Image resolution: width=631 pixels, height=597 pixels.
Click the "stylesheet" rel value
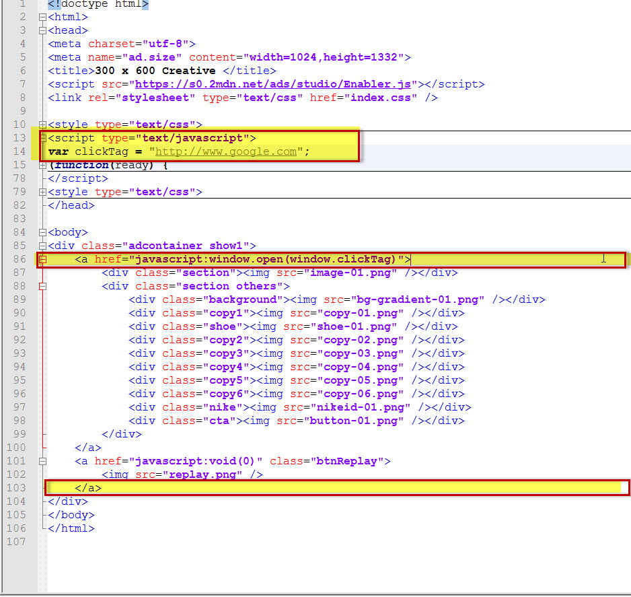click(x=155, y=98)
